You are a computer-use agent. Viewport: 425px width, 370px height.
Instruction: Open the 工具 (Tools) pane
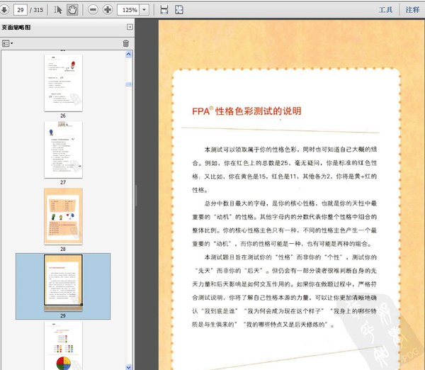(x=385, y=10)
